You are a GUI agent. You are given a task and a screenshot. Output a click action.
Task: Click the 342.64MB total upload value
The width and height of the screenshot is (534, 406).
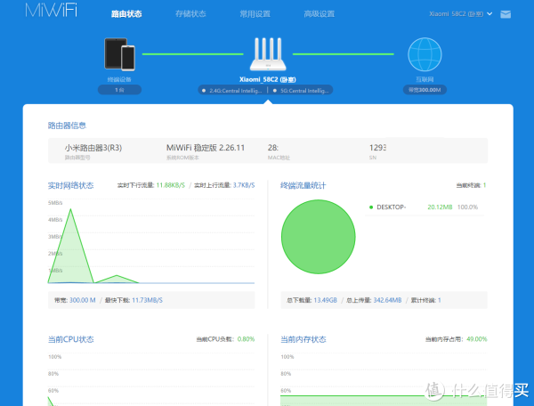coord(387,300)
